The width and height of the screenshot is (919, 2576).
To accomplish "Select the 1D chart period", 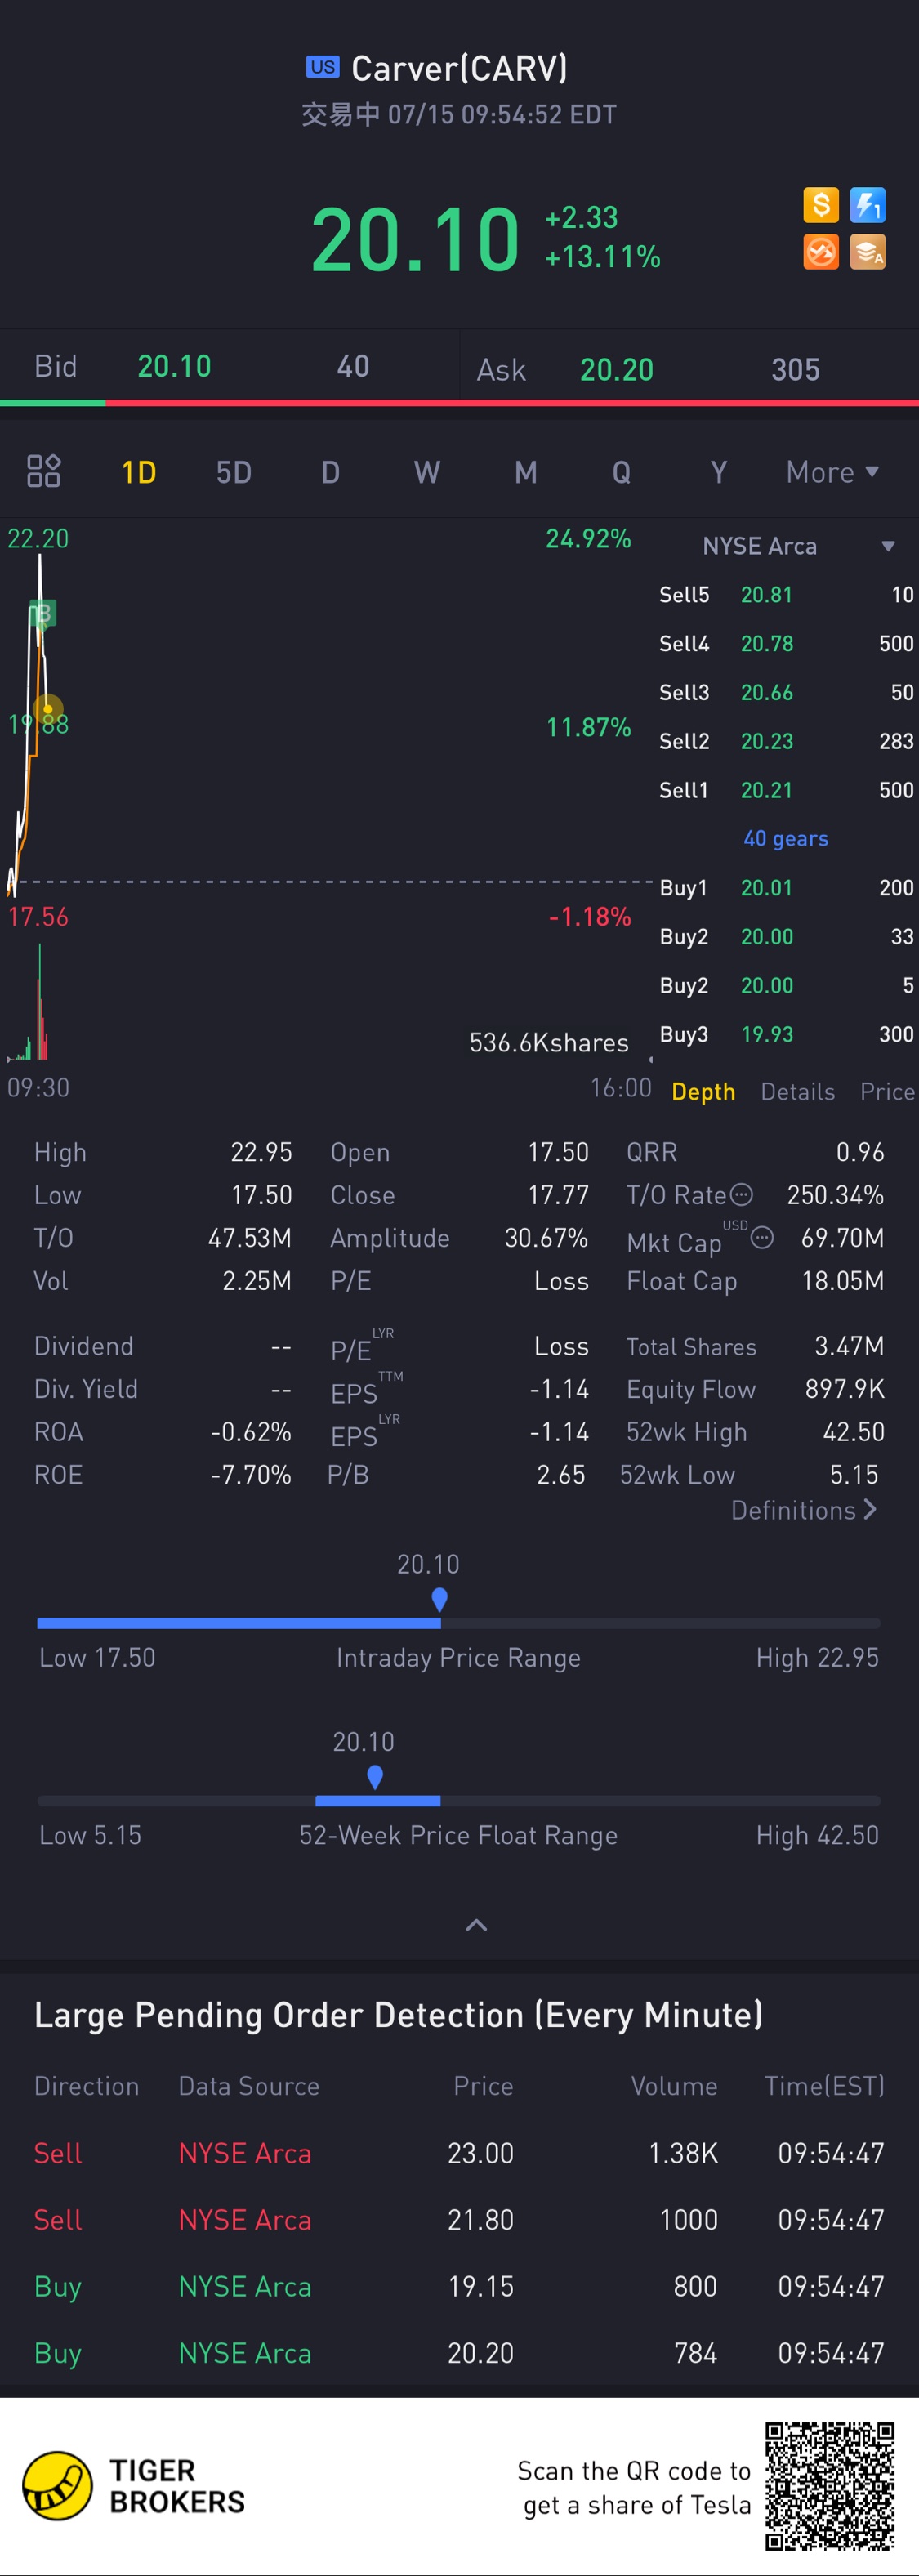I will coord(139,472).
